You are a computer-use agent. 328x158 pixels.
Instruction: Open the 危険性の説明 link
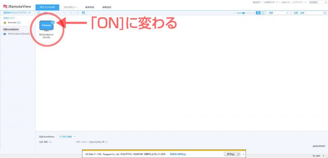pyautogui.click(x=178, y=154)
